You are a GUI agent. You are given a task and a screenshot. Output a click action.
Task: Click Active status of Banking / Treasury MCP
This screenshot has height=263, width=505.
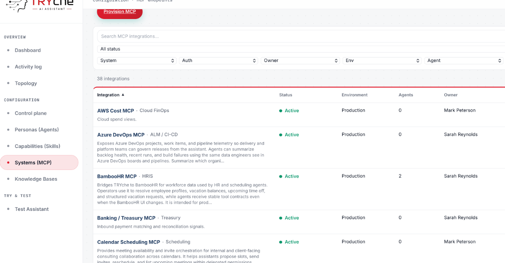coord(289,218)
